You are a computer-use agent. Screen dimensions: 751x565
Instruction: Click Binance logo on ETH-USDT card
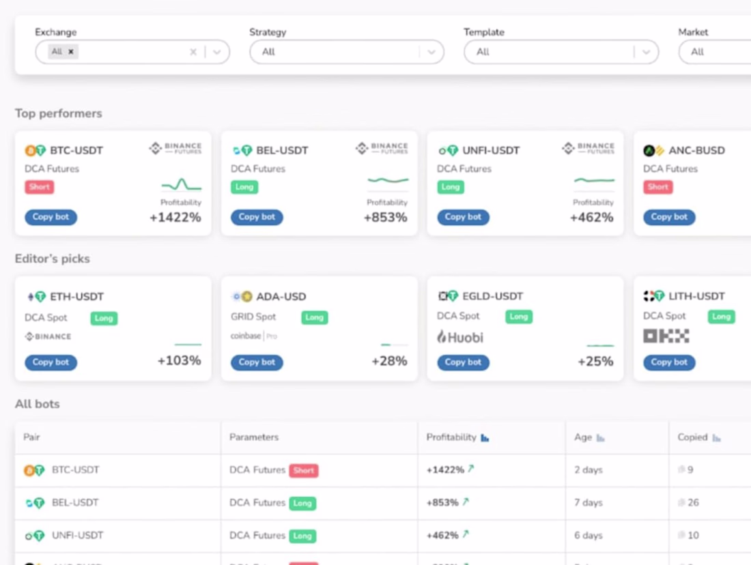pyautogui.click(x=48, y=336)
